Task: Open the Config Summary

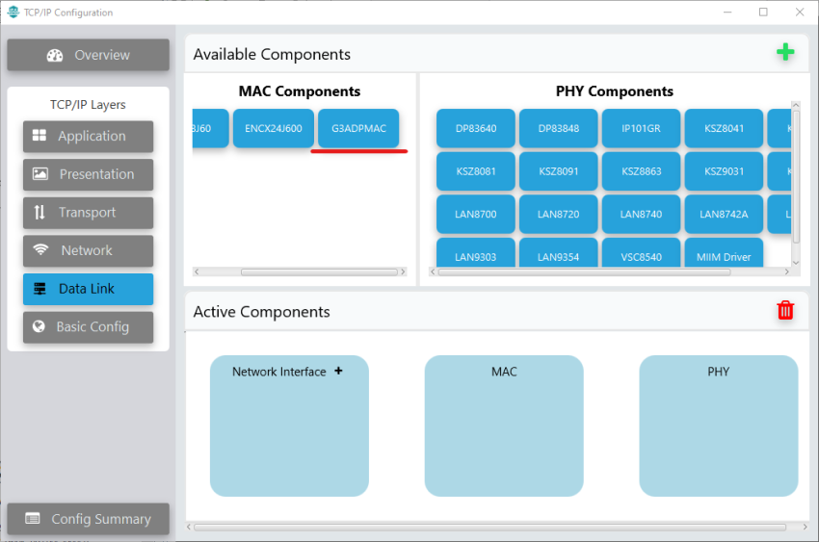Action: pos(88,519)
